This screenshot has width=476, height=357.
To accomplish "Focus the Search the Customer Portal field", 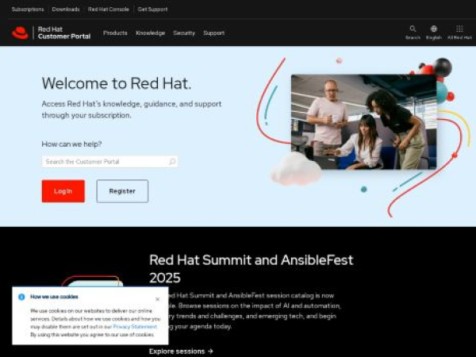I will 110,162.
